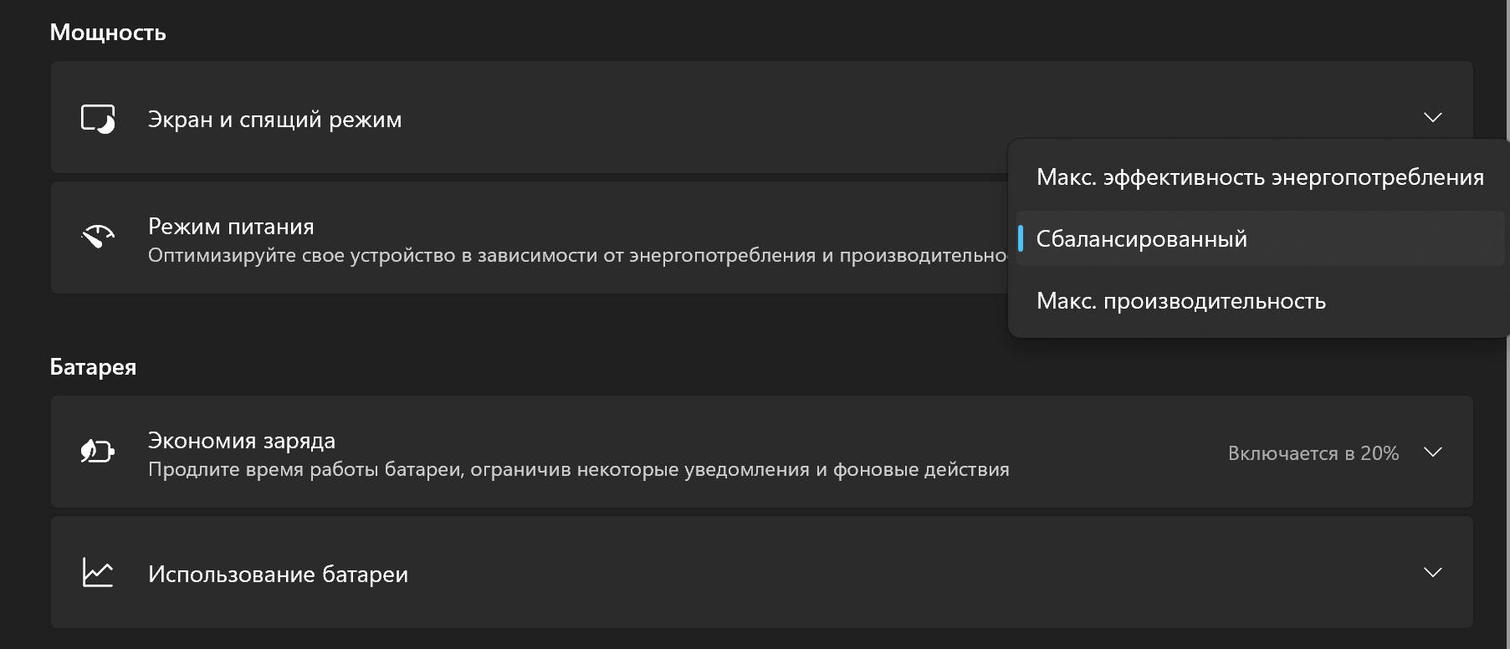Expand the Экран и спящий режим chevron
This screenshot has width=1510, height=649.
click(1432, 117)
